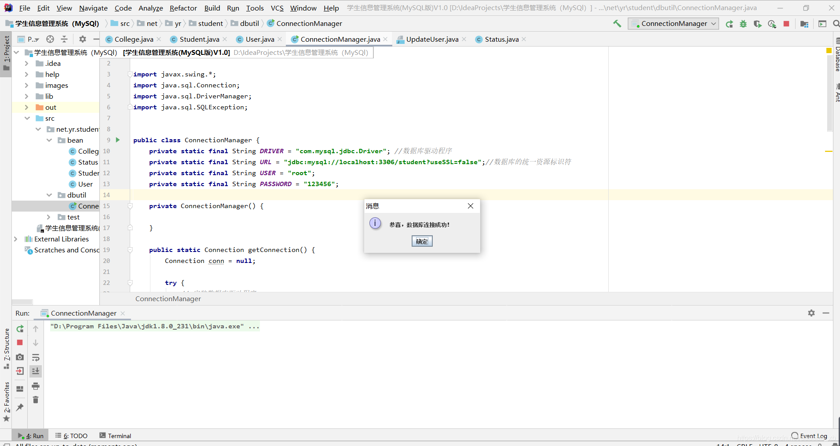Close the 消息 dialog with X
Screen dimensions: 840x446
(x=471, y=206)
